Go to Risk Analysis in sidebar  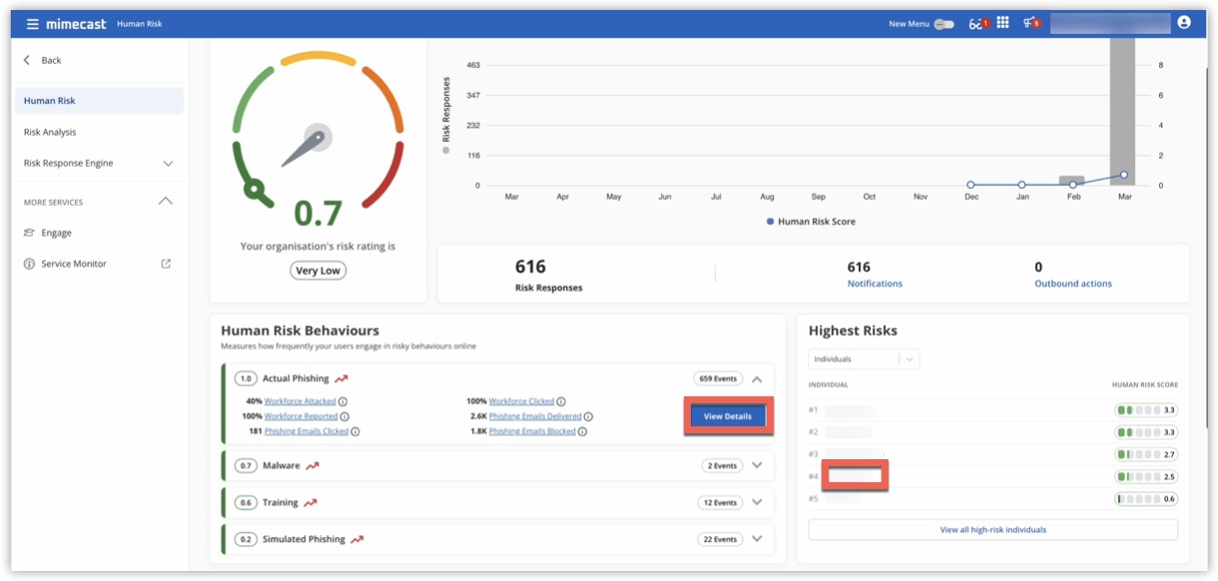50,132
